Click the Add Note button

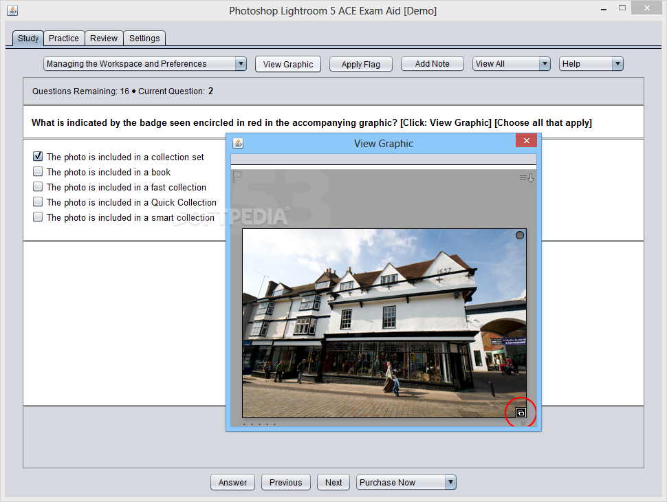[x=433, y=64]
